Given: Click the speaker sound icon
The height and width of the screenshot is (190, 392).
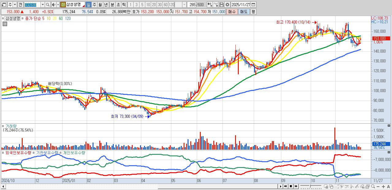Looking at the screenshot, I should click(53, 5).
